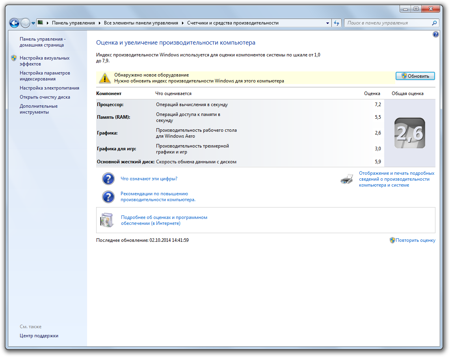The height and width of the screenshot is (357, 450).
Task: Open 'Настройка электропитания' in sidebar
Action: click(x=49, y=88)
